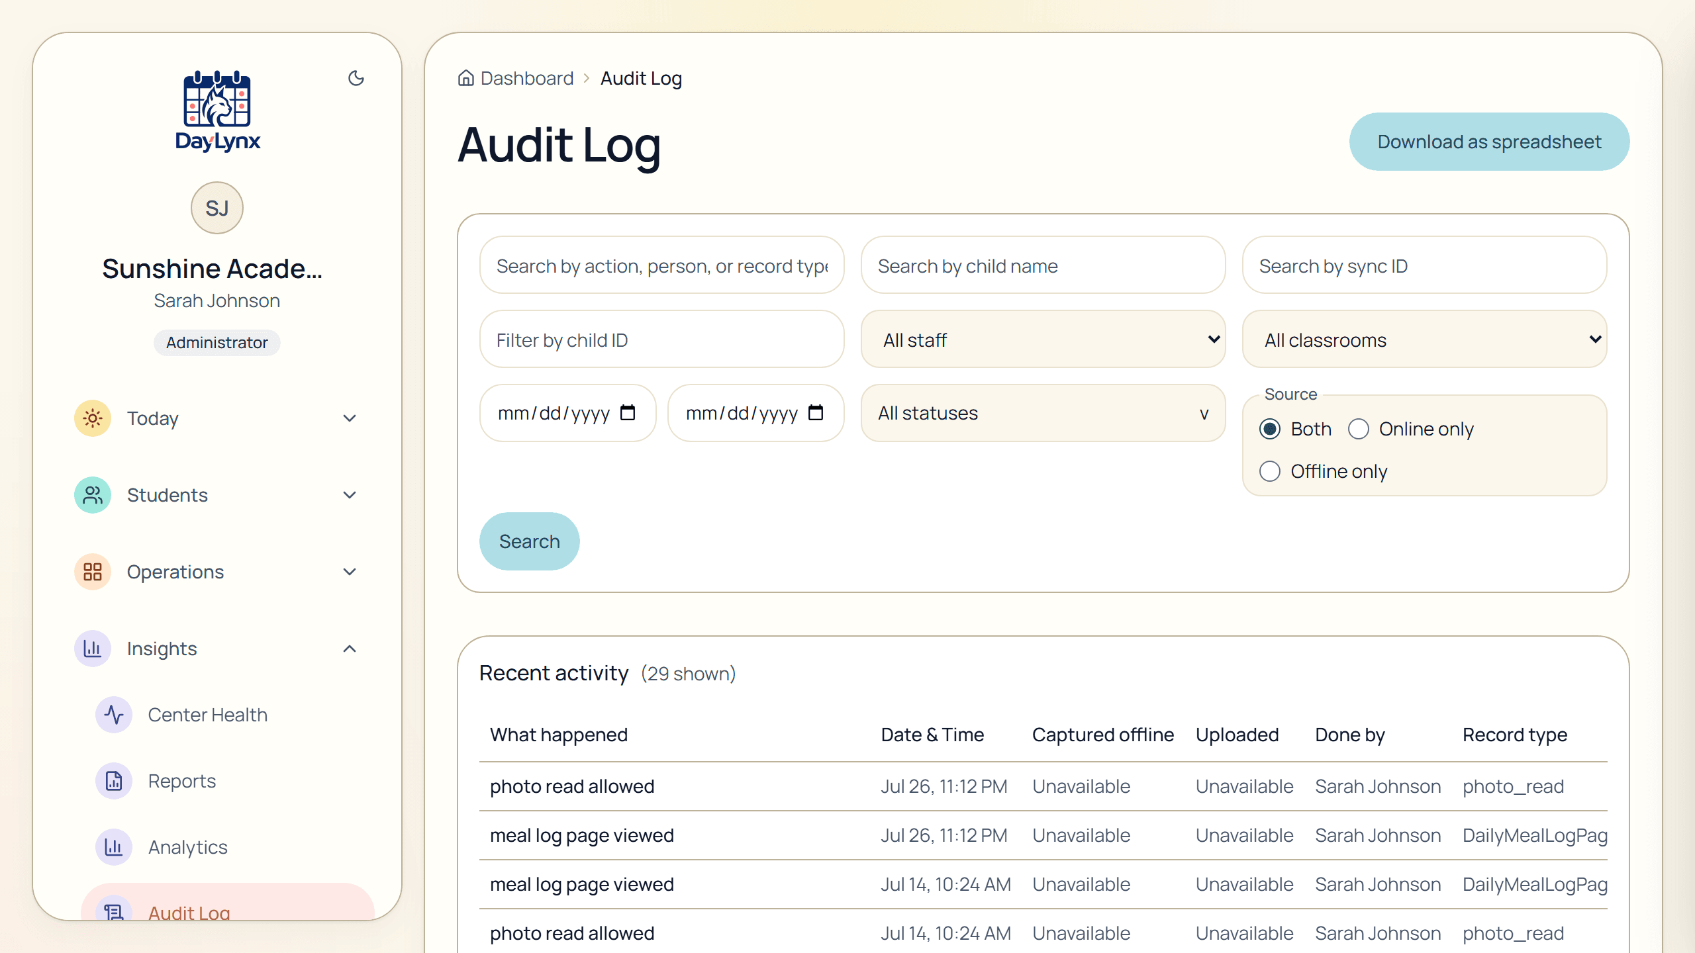Click the Record type column header
This screenshot has width=1695, height=953.
pyautogui.click(x=1515, y=735)
